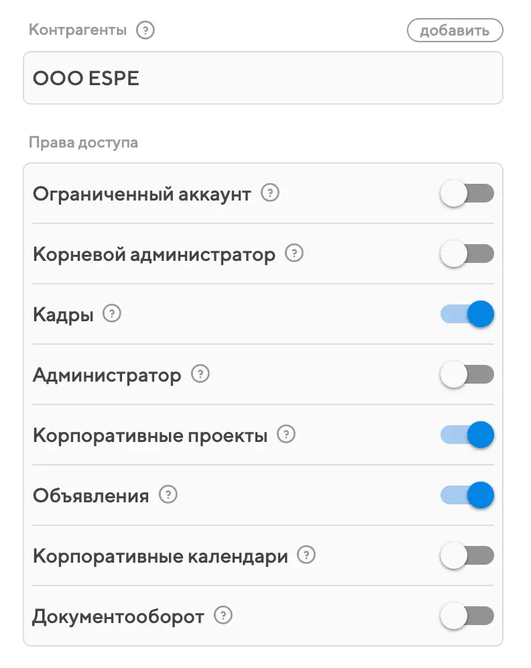Viewport: 531px width, 668px height.
Task: Click help icon for Корпоративные календари
Action: pyautogui.click(x=306, y=555)
